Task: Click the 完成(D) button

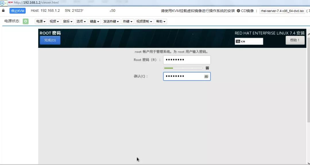Action: point(50,40)
